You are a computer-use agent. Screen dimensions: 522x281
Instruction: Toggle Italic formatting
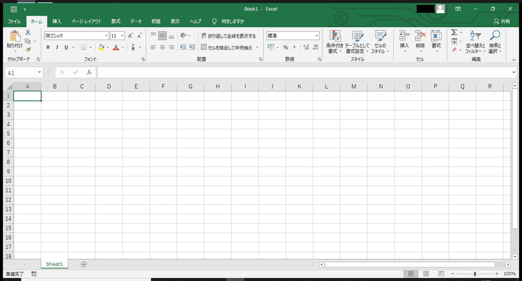pyautogui.click(x=57, y=47)
